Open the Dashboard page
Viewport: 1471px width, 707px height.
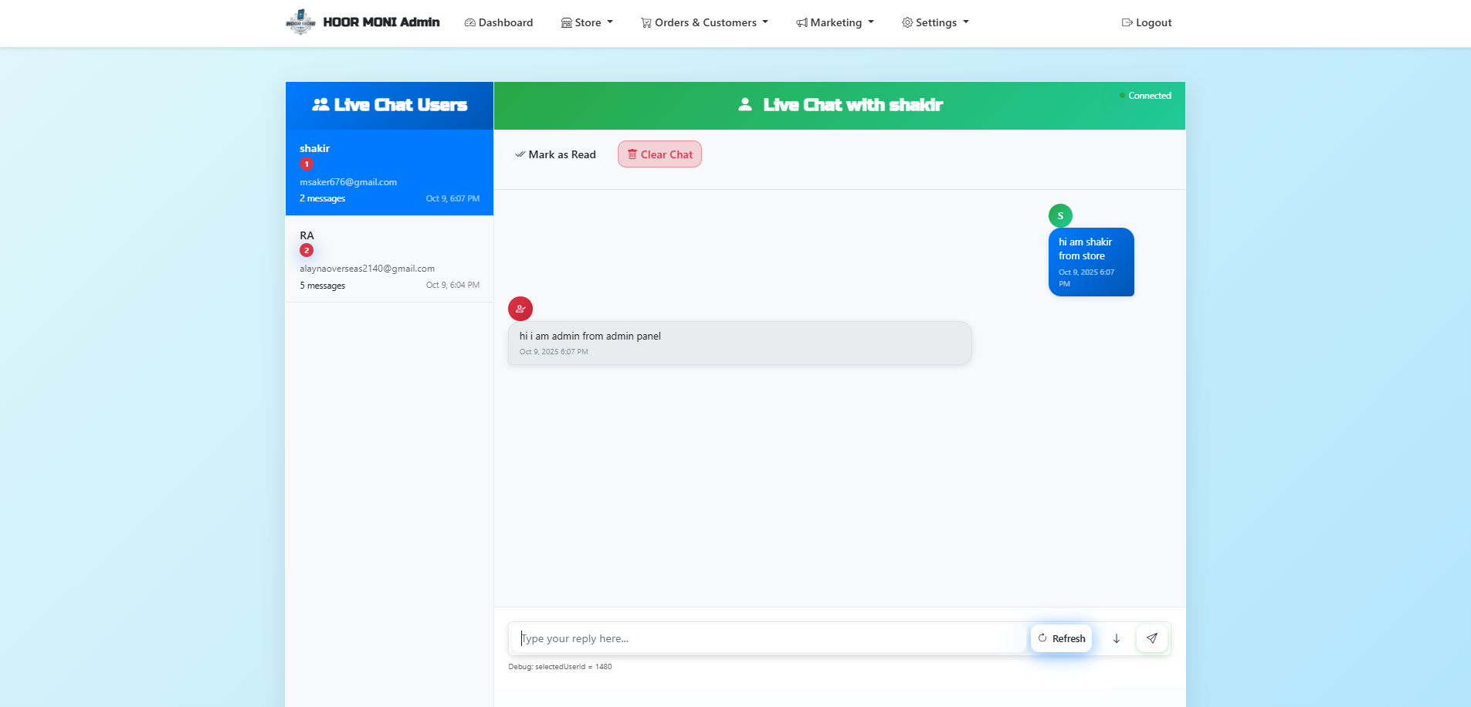click(499, 22)
